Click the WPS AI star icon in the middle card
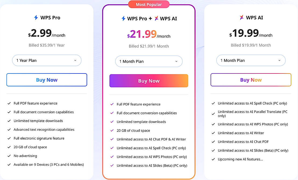 156,19
